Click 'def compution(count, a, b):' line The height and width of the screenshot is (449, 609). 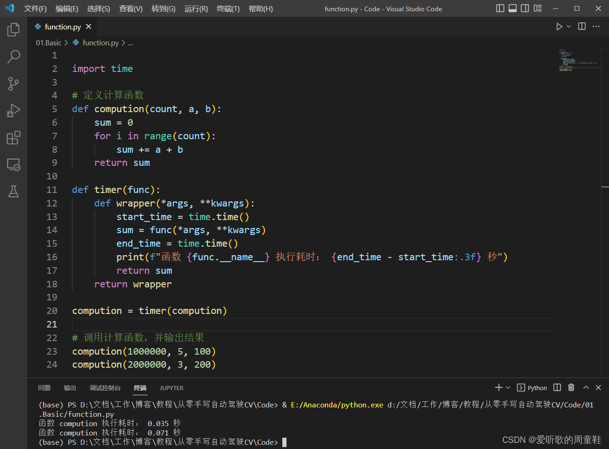(147, 109)
